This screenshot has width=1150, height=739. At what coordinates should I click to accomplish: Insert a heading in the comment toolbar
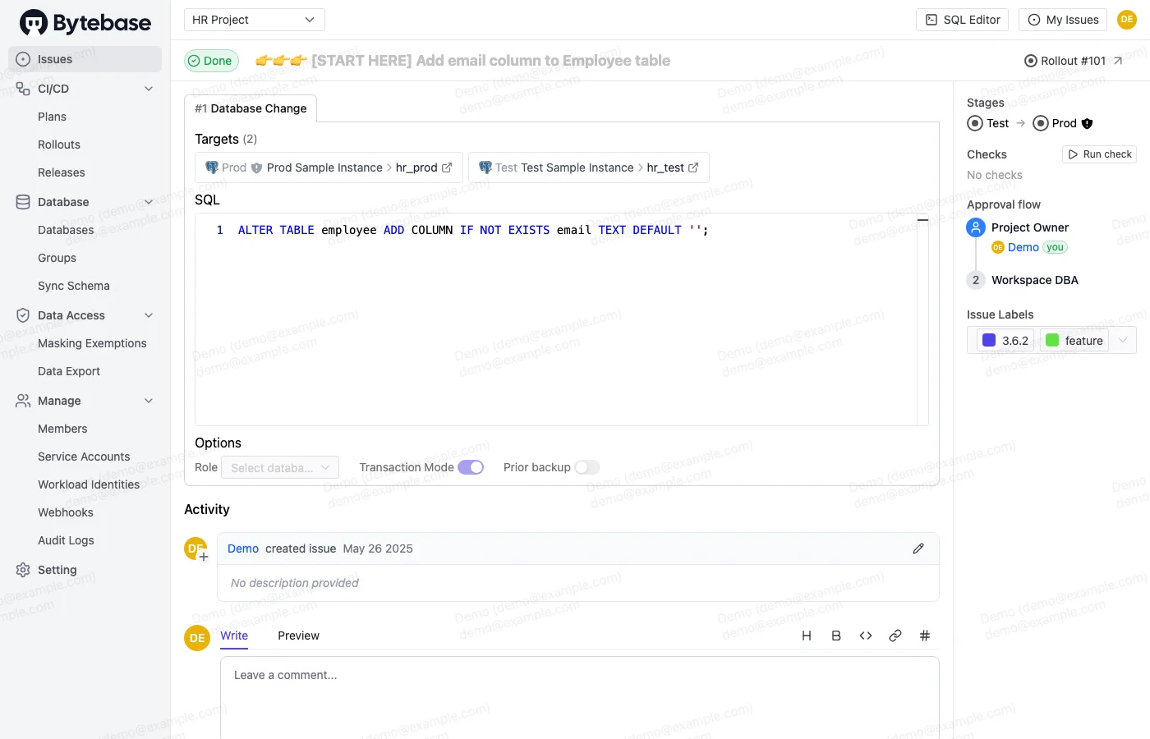[x=806, y=635]
